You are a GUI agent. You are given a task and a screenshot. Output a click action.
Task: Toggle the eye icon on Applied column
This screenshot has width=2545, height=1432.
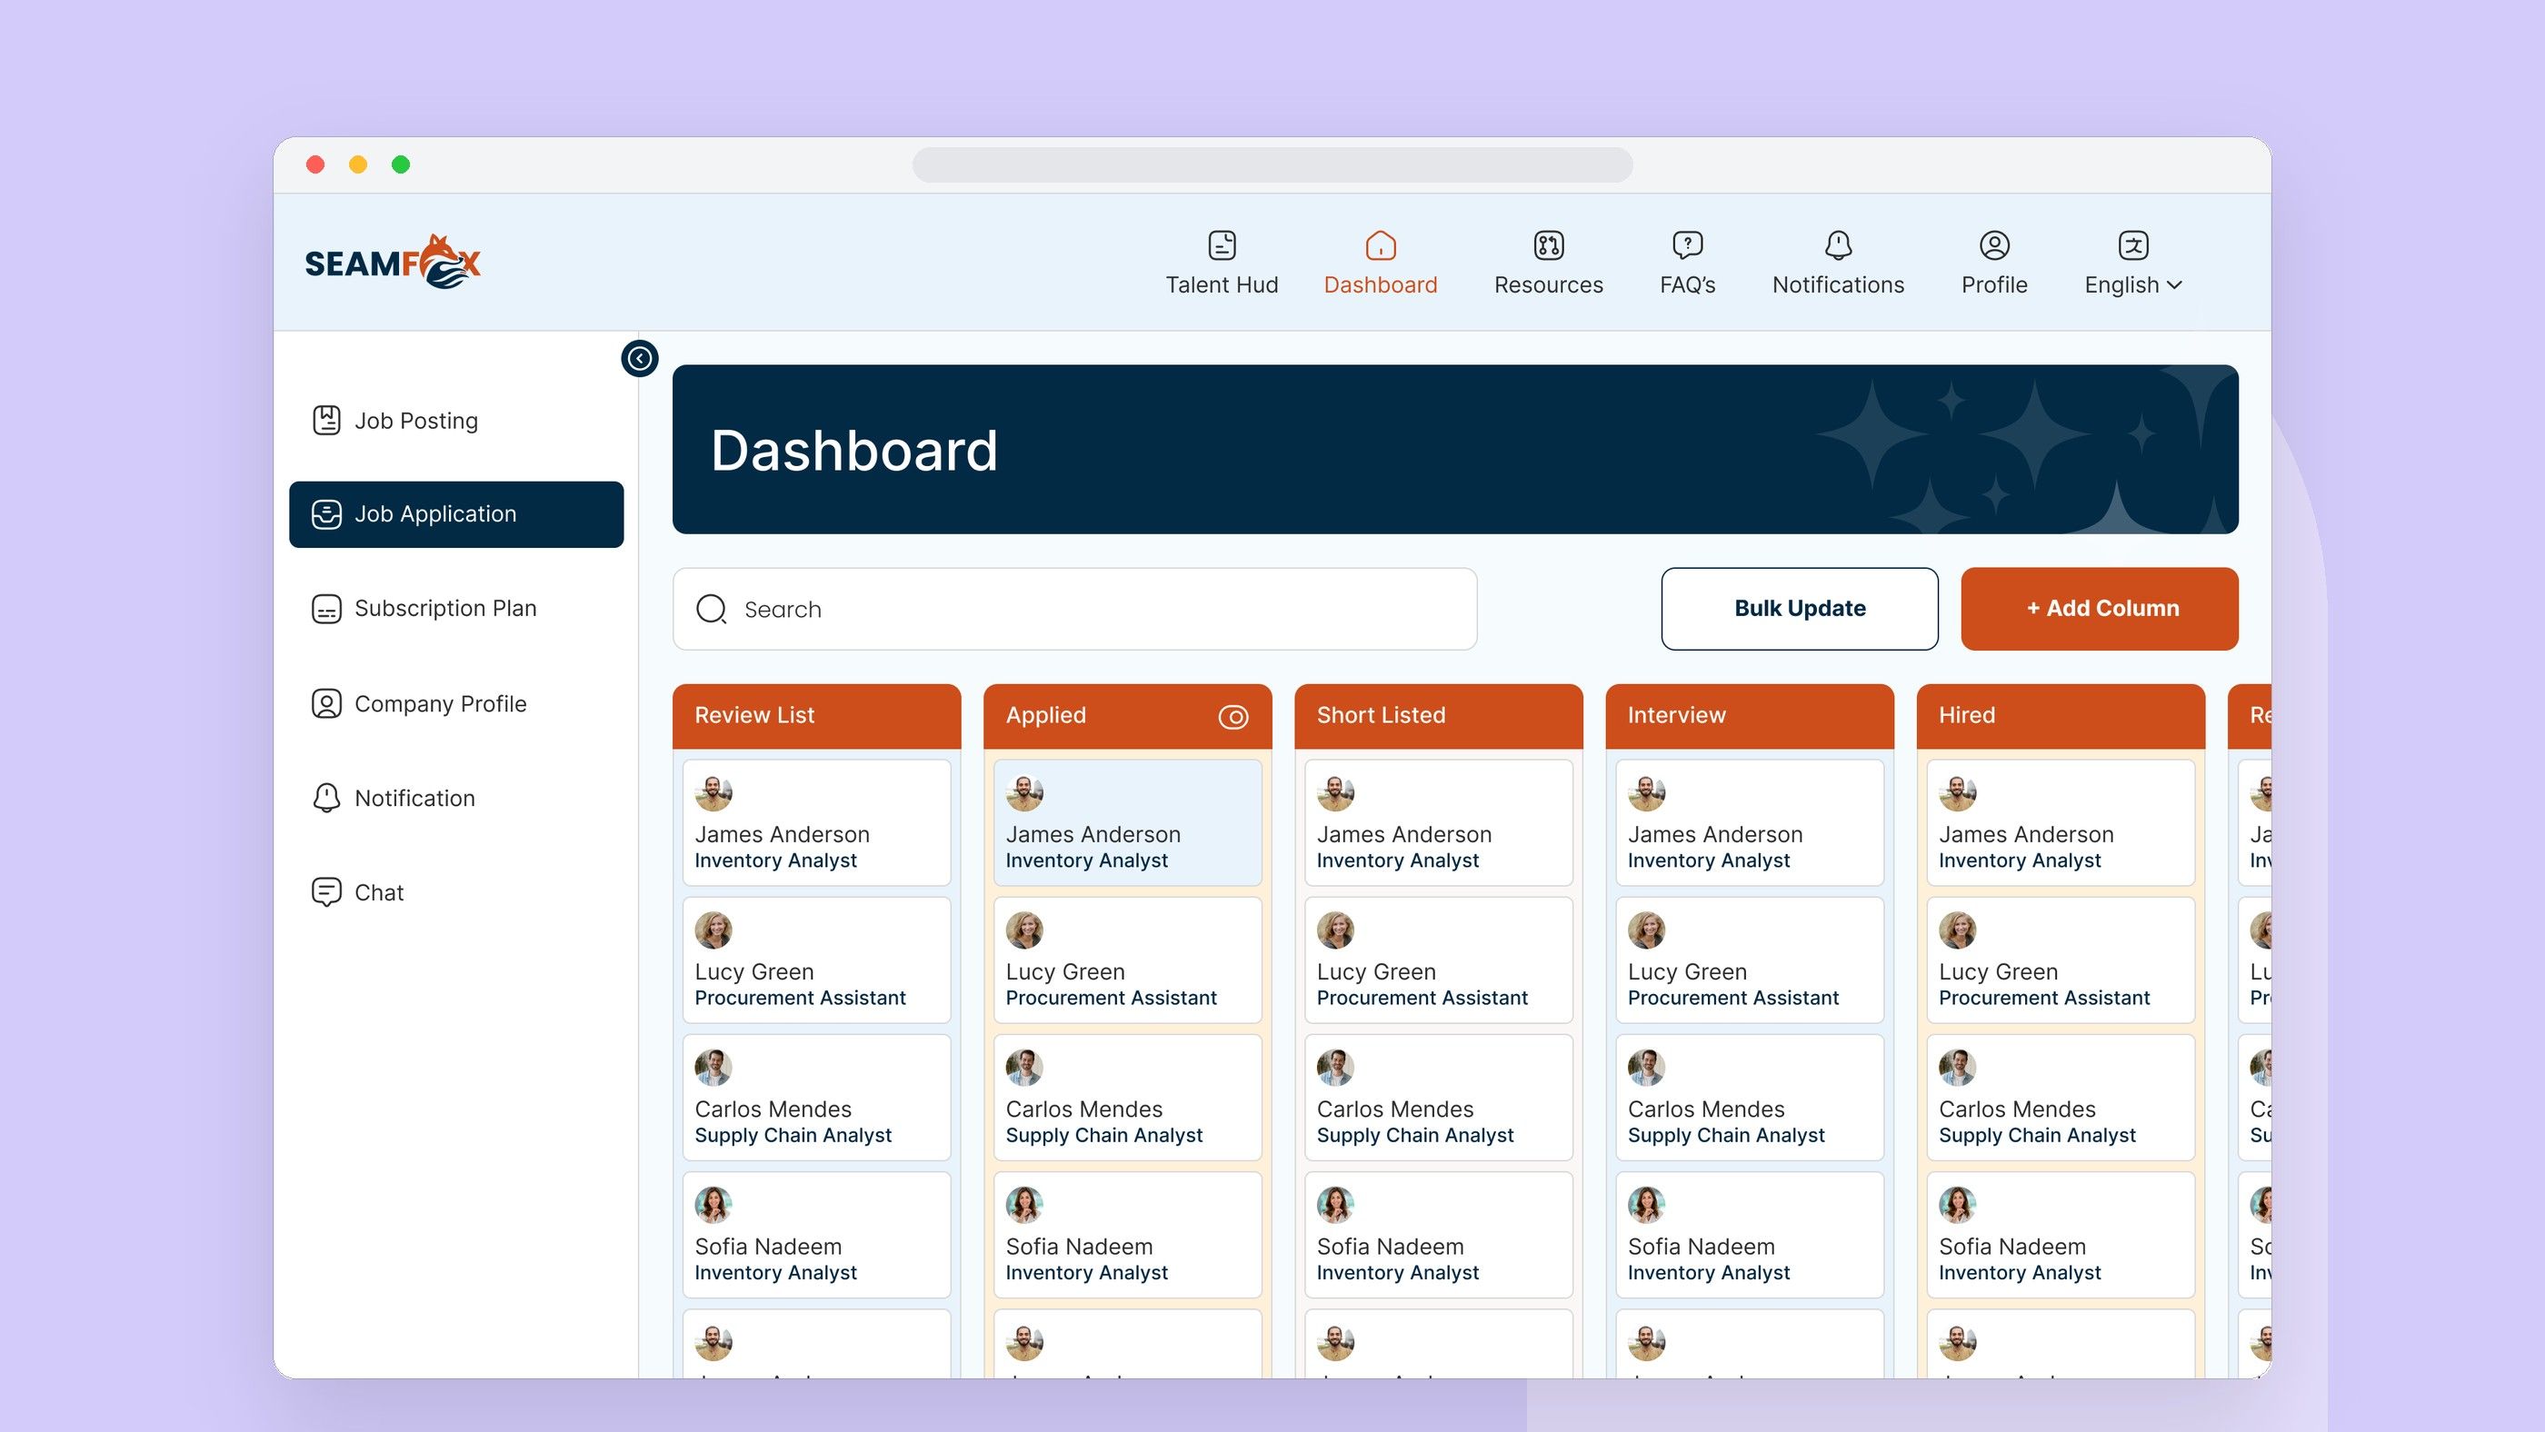click(x=1233, y=716)
